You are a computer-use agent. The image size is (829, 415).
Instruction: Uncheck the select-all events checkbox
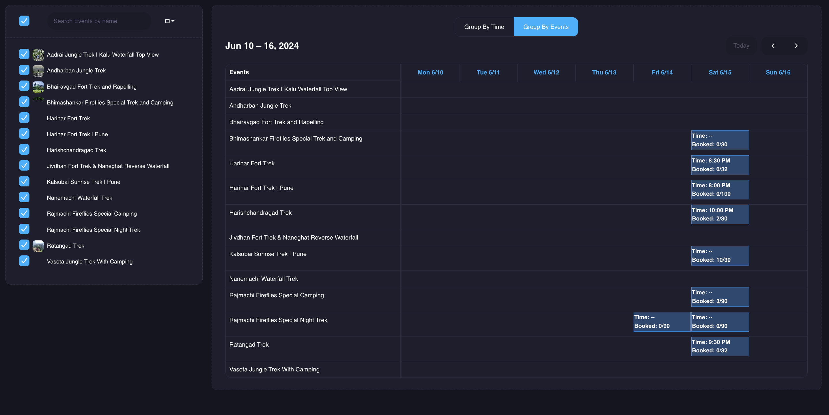pyautogui.click(x=24, y=20)
